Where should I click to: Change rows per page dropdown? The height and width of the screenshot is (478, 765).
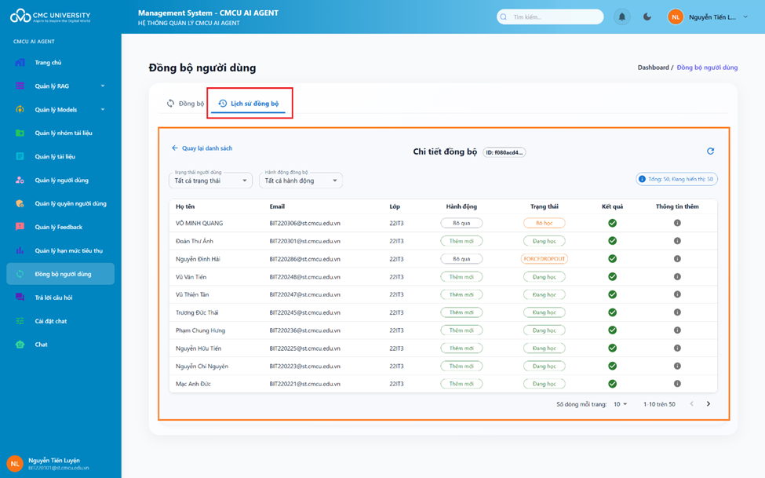click(x=620, y=404)
